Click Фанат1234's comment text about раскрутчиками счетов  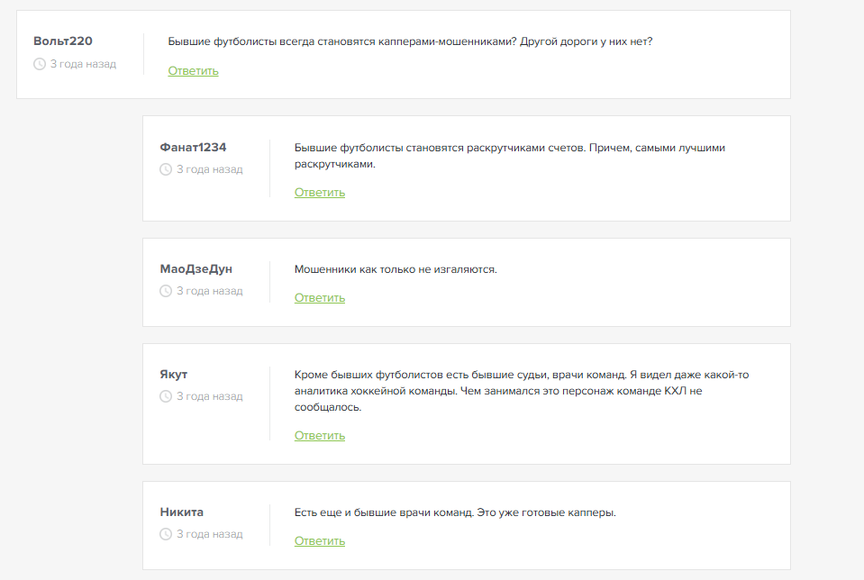pos(509,156)
